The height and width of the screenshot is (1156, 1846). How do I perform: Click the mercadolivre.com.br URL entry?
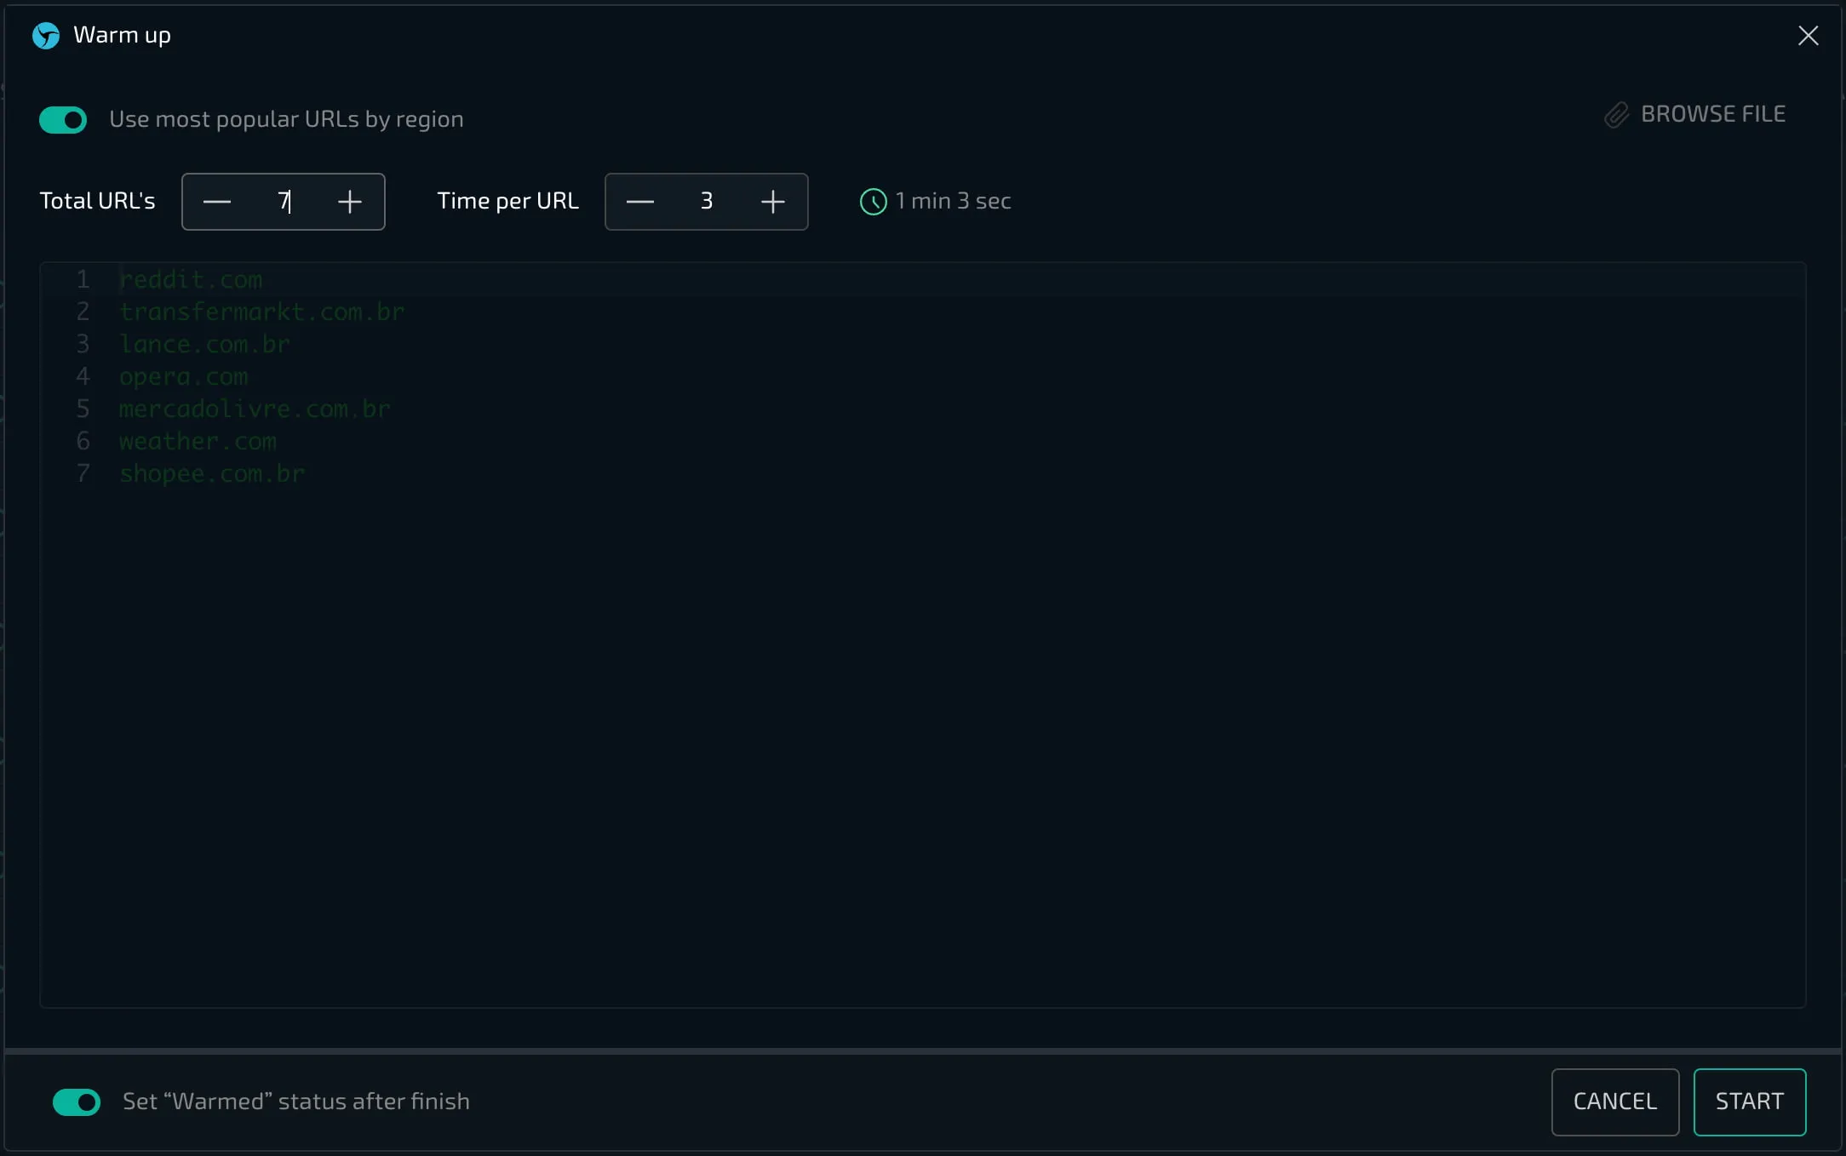tap(255, 409)
